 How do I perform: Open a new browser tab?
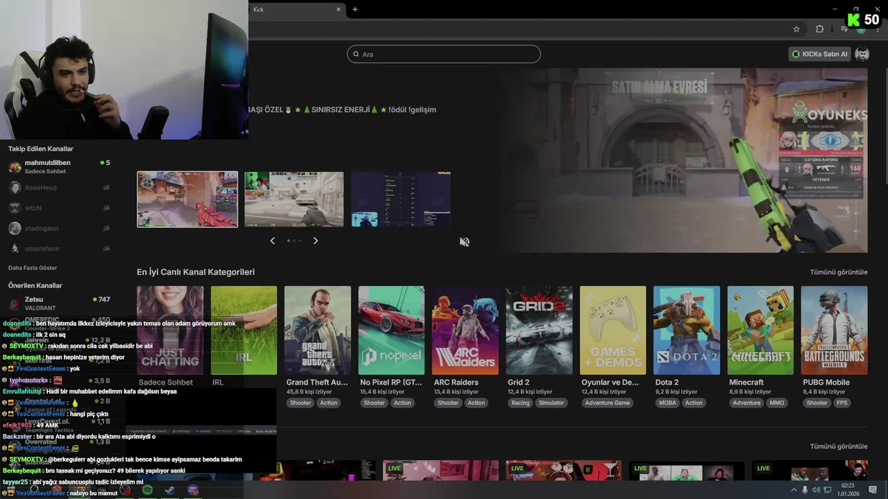click(x=355, y=9)
